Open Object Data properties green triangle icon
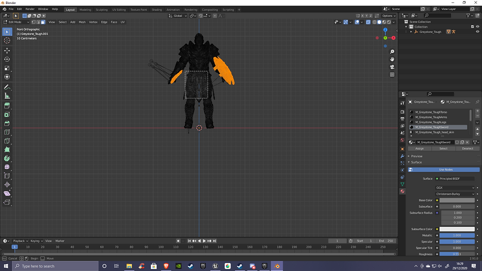This screenshot has width=482, height=271. [402, 184]
